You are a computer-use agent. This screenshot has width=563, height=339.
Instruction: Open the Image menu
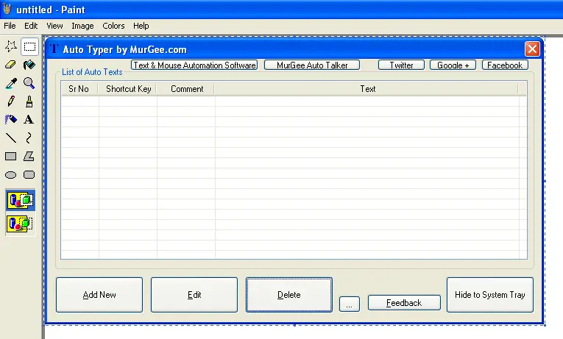click(x=82, y=26)
